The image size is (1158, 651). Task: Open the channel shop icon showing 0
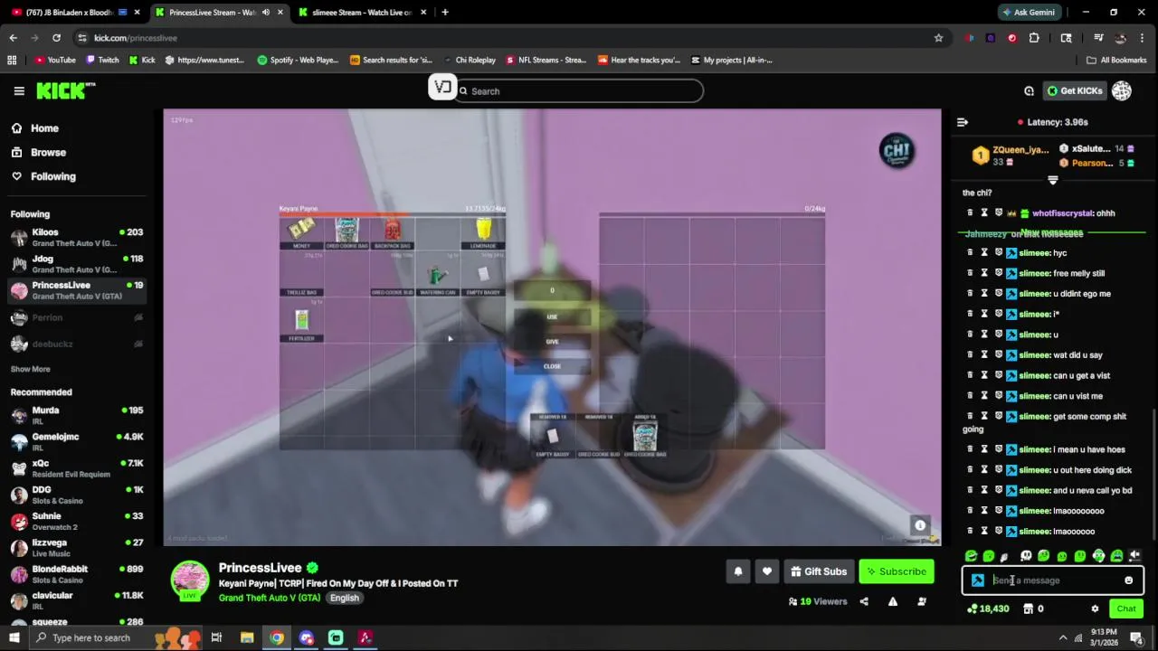pos(1033,609)
